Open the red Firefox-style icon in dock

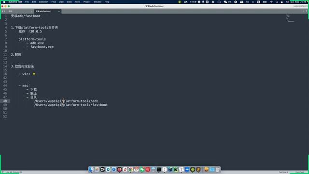click(x=119, y=169)
